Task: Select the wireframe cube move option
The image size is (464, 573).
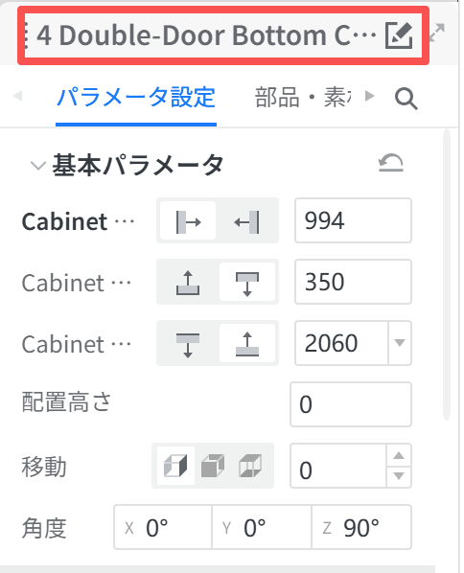Action: coord(250,466)
